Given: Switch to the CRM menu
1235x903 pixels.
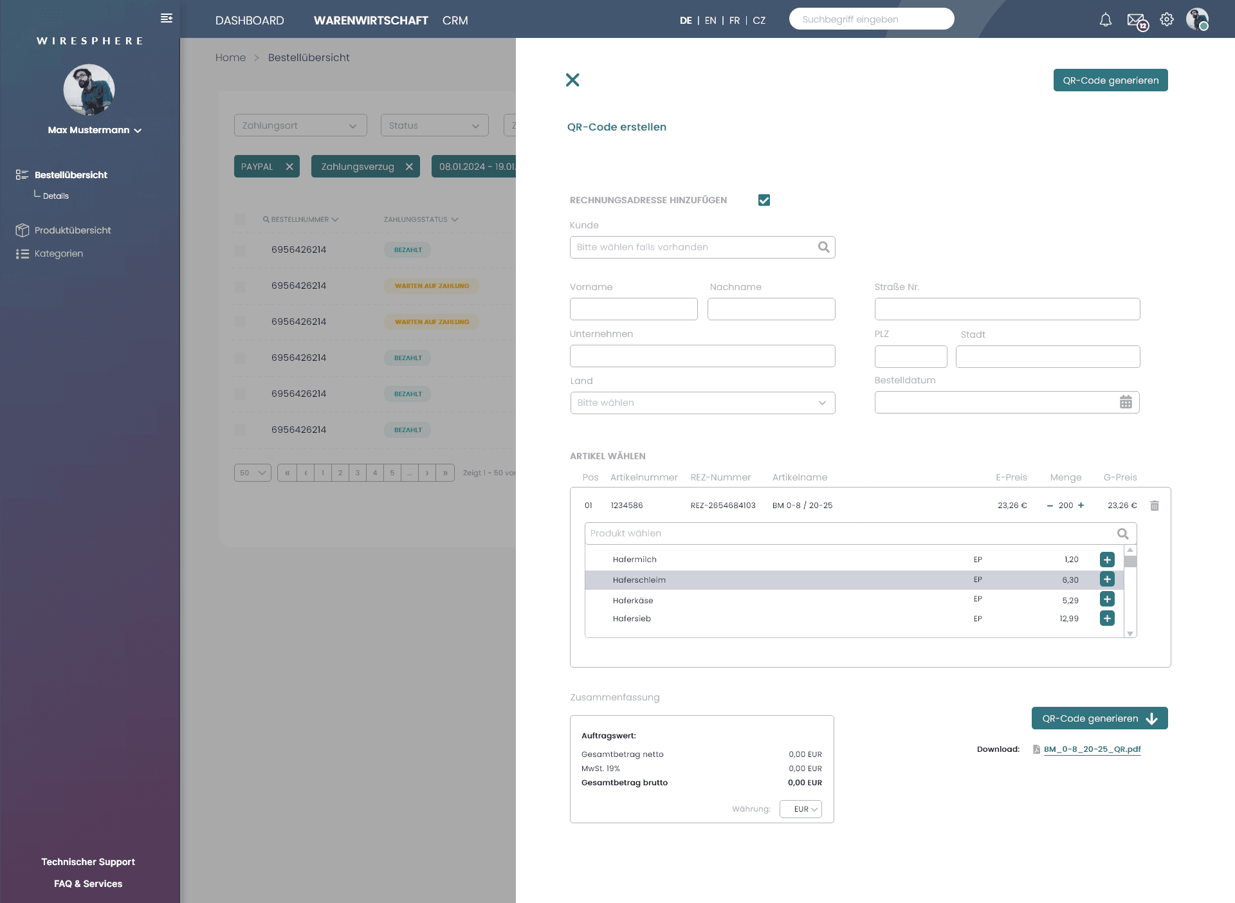Looking at the screenshot, I should pyautogui.click(x=455, y=21).
